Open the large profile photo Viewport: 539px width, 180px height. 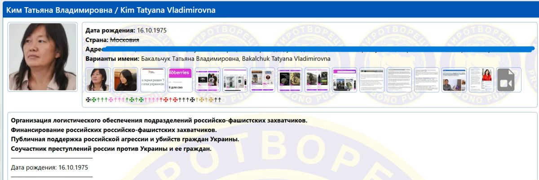pyautogui.click(x=43, y=57)
